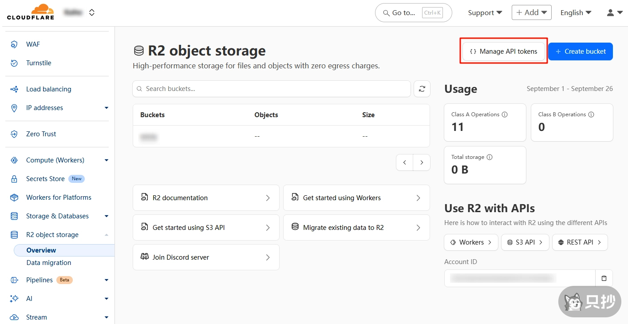Image resolution: width=628 pixels, height=324 pixels.
Task: Click the Total storage info icon
Action: [x=490, y=157]
